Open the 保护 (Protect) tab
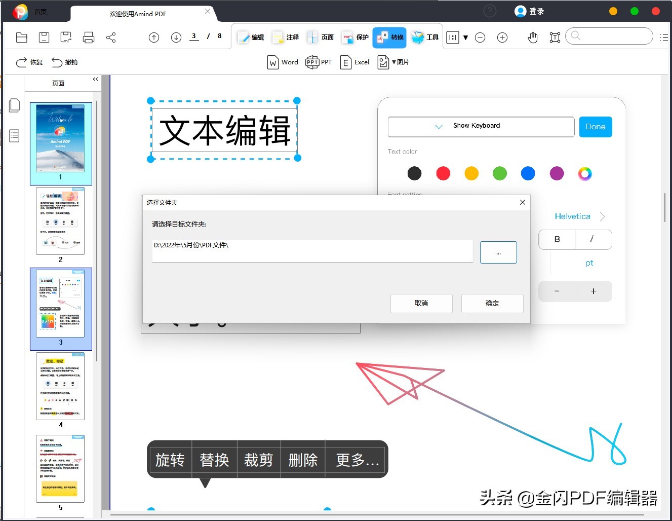The height and width of the screenshot is (521, 672). click(x=355, y=38)
